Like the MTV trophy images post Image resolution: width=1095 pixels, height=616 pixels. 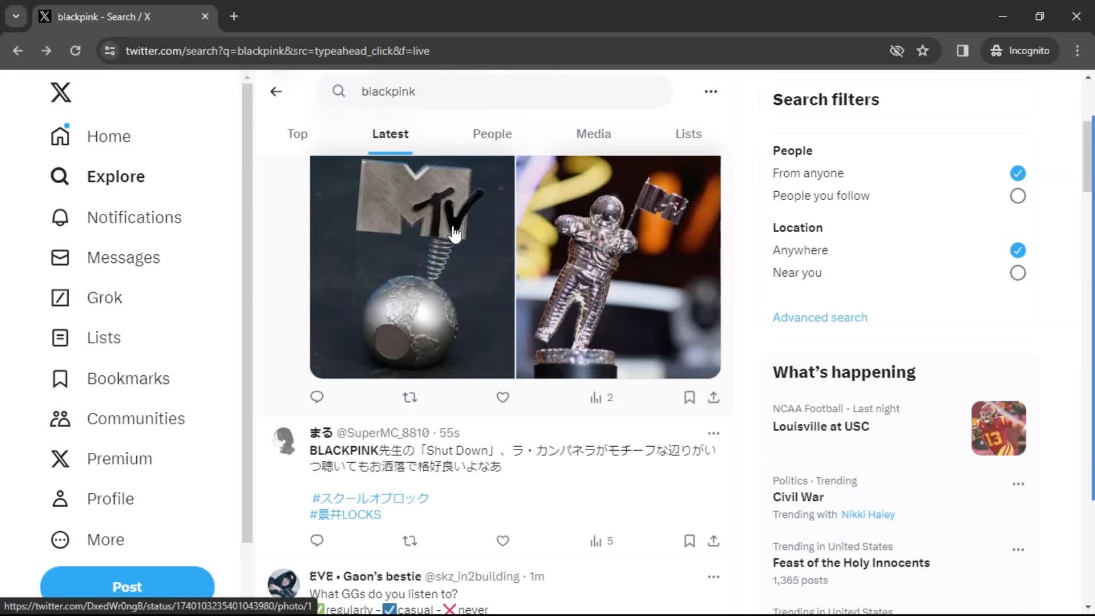coord(502,397)
